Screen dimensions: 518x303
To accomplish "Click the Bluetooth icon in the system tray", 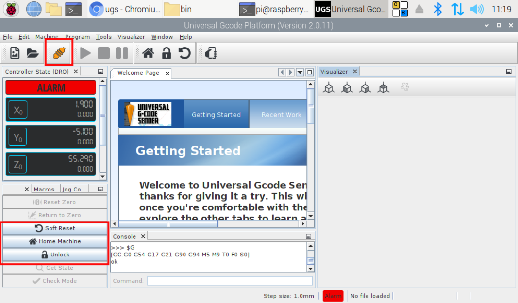I will [x=438, y=9].
